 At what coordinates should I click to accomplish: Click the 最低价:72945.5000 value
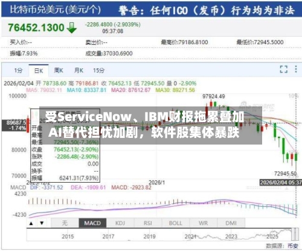click(260, 42)
